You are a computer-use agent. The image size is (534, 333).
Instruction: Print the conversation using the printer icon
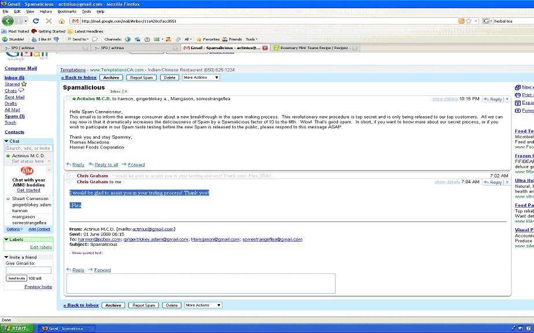tap(518, 95)
